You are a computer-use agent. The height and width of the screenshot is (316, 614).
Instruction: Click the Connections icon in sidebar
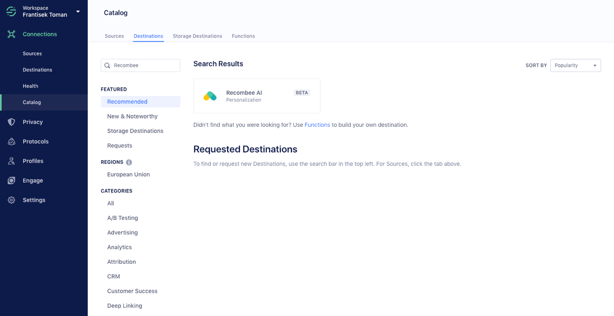pyautogui.click(x=11, y=34)
